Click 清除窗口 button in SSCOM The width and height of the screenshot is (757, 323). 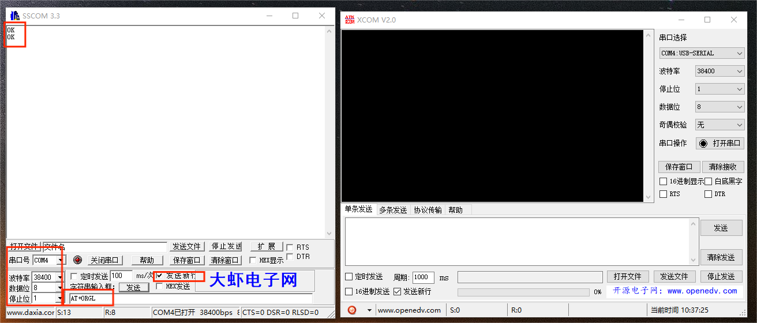coord(224,260)
